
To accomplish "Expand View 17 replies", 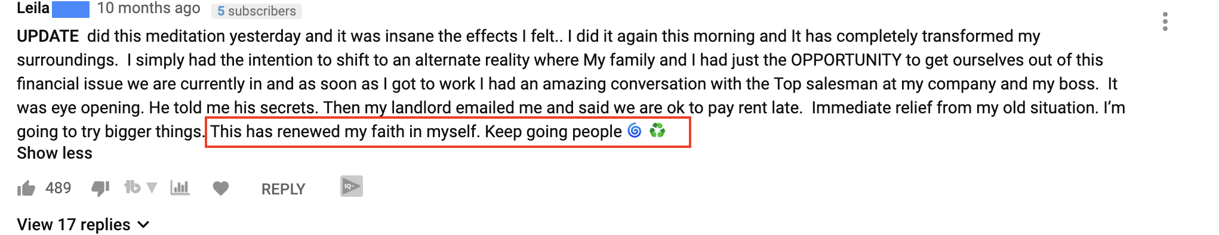I will 83,225.
